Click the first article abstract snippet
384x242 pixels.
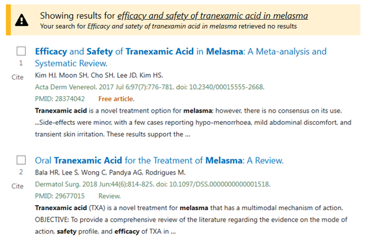(193, 122)
